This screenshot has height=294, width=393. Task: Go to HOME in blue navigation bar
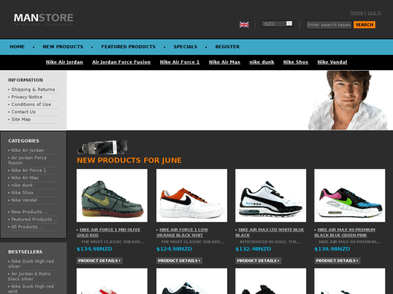pos(17,47)
